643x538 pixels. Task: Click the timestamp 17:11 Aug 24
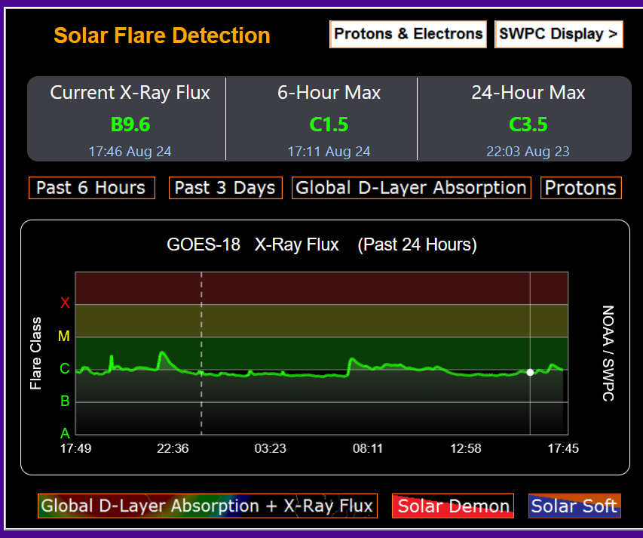(x=329, y=152)
